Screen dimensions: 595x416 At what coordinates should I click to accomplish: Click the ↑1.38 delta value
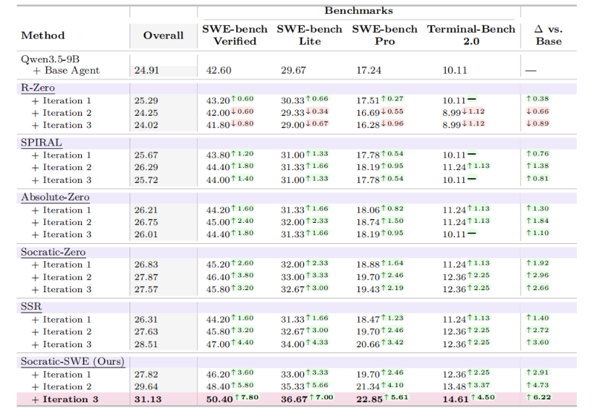pyautogui.click(x=537, y=166)
